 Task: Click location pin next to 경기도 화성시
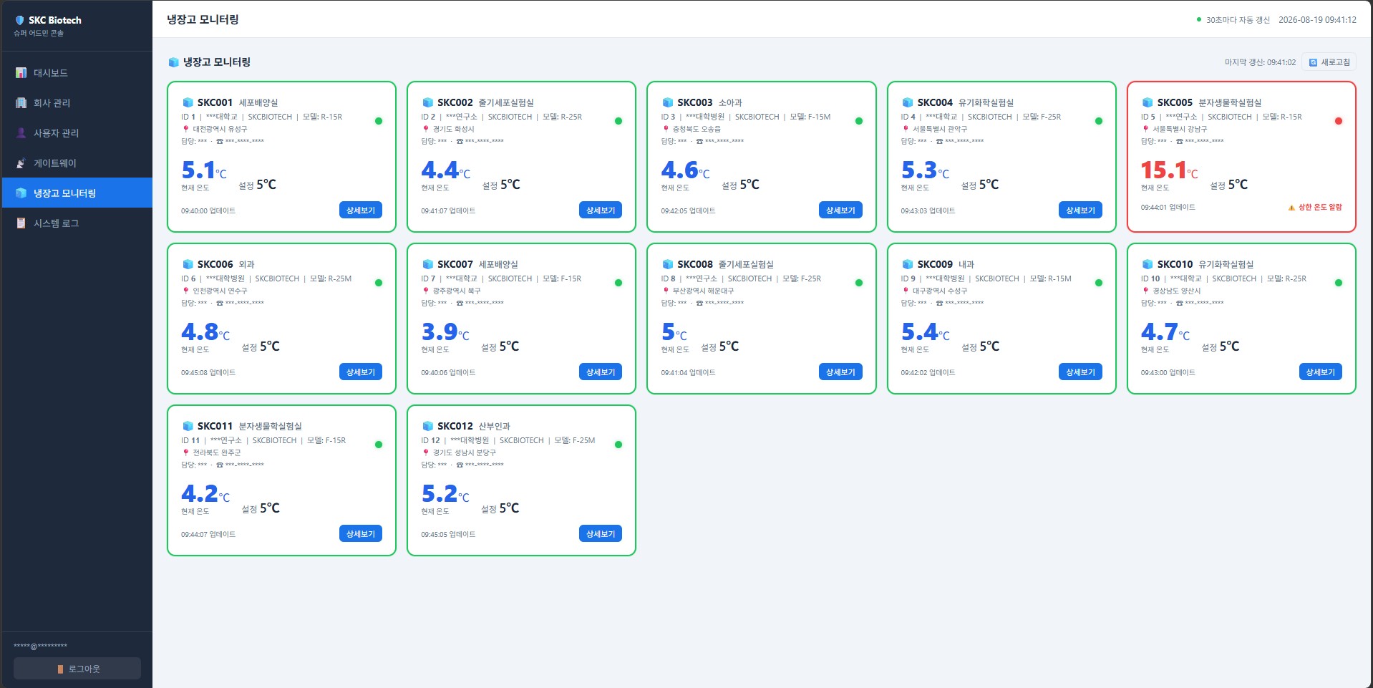point(425,129)
